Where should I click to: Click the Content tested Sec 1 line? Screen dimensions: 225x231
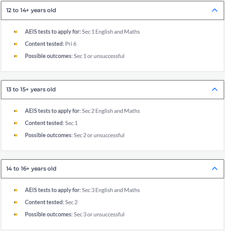point(51,123)
